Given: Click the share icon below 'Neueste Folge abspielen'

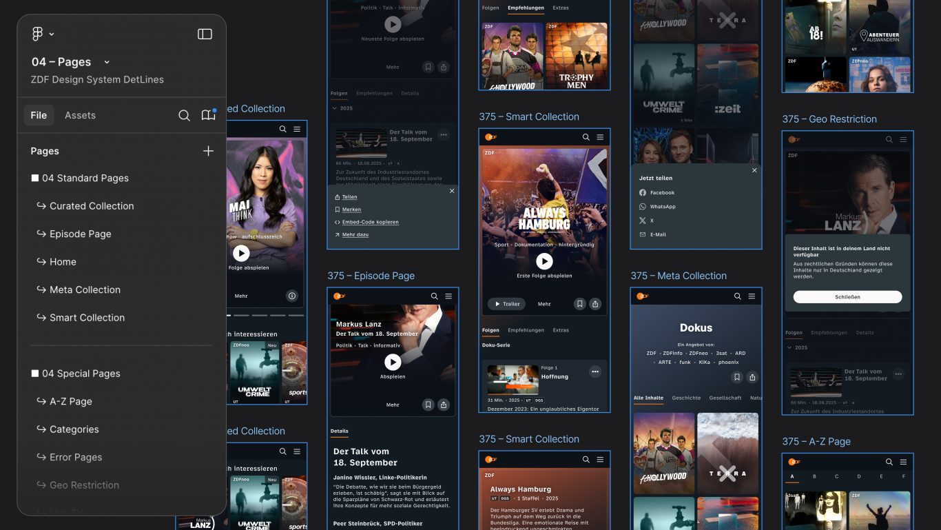Looking at the screenshot, I should pyautogui.click(x=444, y=67).
